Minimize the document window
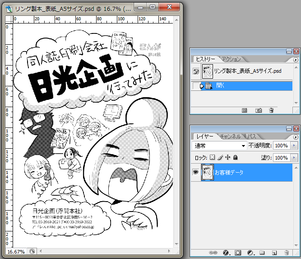 tap(140, 7)
